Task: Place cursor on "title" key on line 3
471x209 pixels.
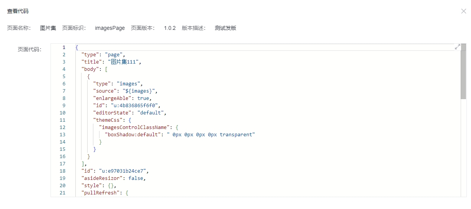Action: pos(91,62)
